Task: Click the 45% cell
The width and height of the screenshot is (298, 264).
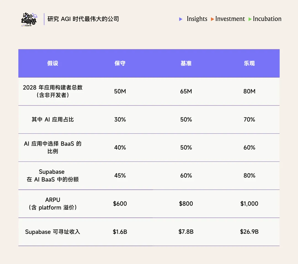Action: point(120,175)
